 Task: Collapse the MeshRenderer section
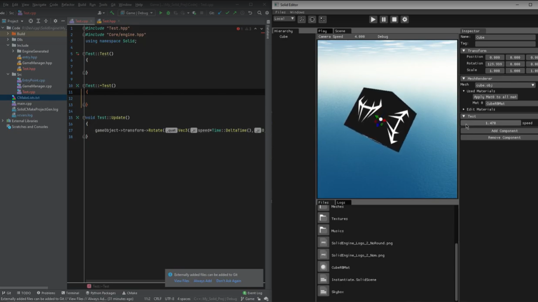point(464,78)
